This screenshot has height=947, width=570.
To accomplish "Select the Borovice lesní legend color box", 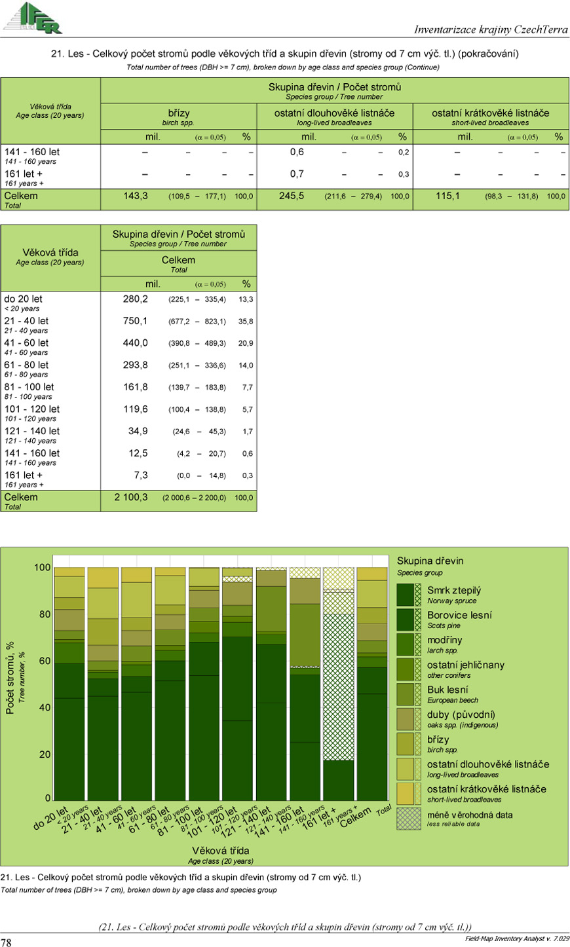I will point(409,620).
